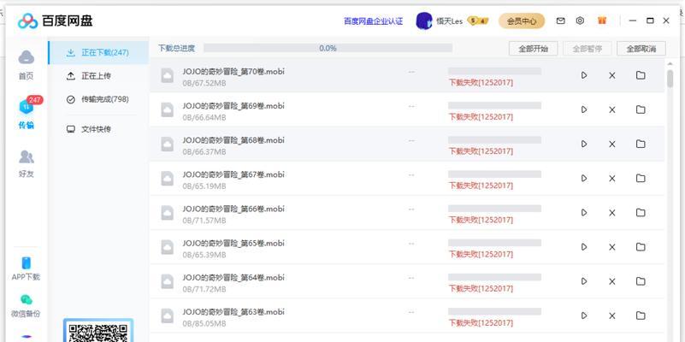Click the 全部开始 button
Screen dimensions: 685x342
(533, 49)
